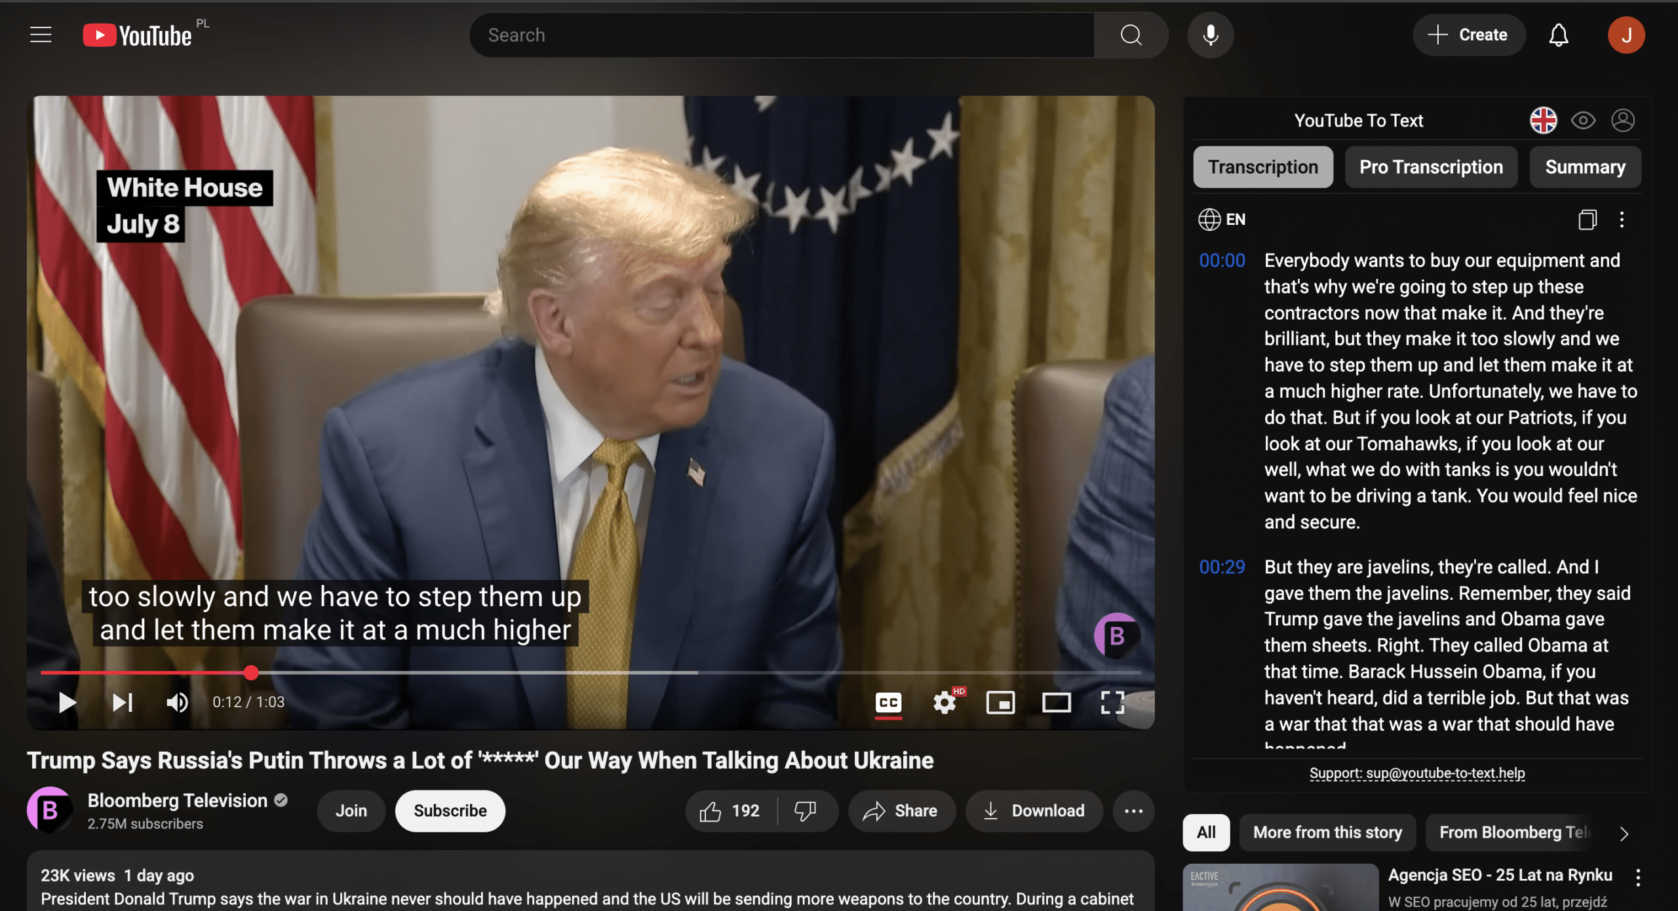Open the Create menu
Screen dimensions: 1678x911
click(x=1468, y=35)
